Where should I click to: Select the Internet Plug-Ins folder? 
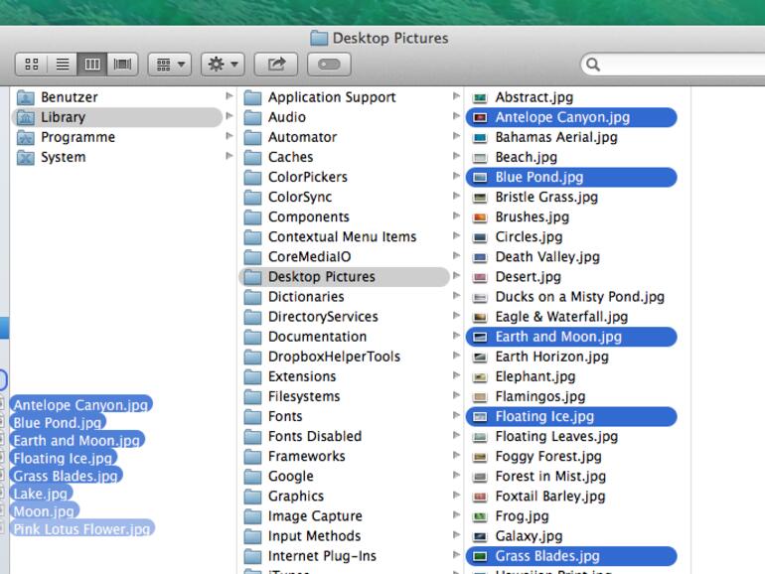(x=344, y=556)
